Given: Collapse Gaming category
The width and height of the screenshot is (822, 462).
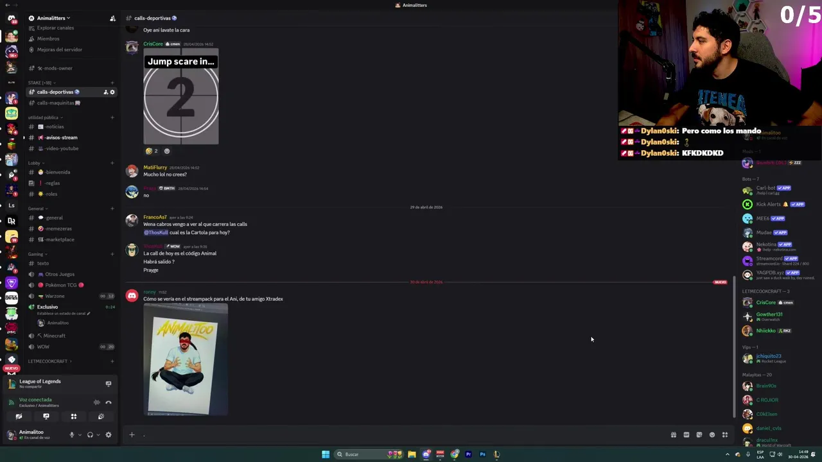Looking at the screenshot, I should coord(37,254).
